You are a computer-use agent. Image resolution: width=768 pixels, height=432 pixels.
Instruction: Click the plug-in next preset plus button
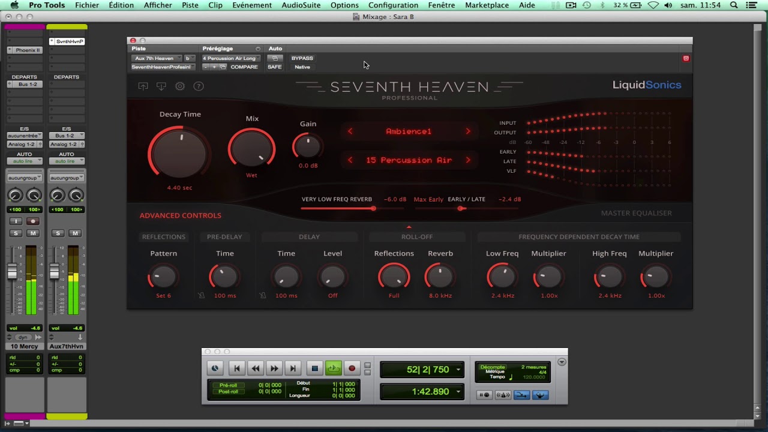tap(214, 67)
